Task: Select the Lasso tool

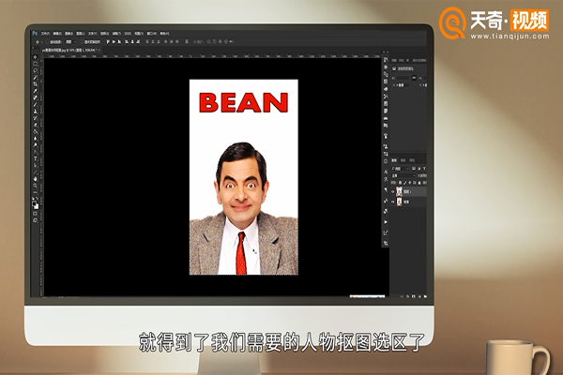Action: pos(36,70)
